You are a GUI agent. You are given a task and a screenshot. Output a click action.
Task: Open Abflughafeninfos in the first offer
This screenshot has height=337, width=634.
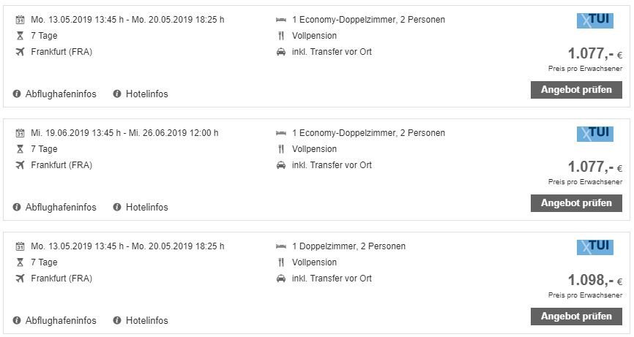[x=61, y=94]
